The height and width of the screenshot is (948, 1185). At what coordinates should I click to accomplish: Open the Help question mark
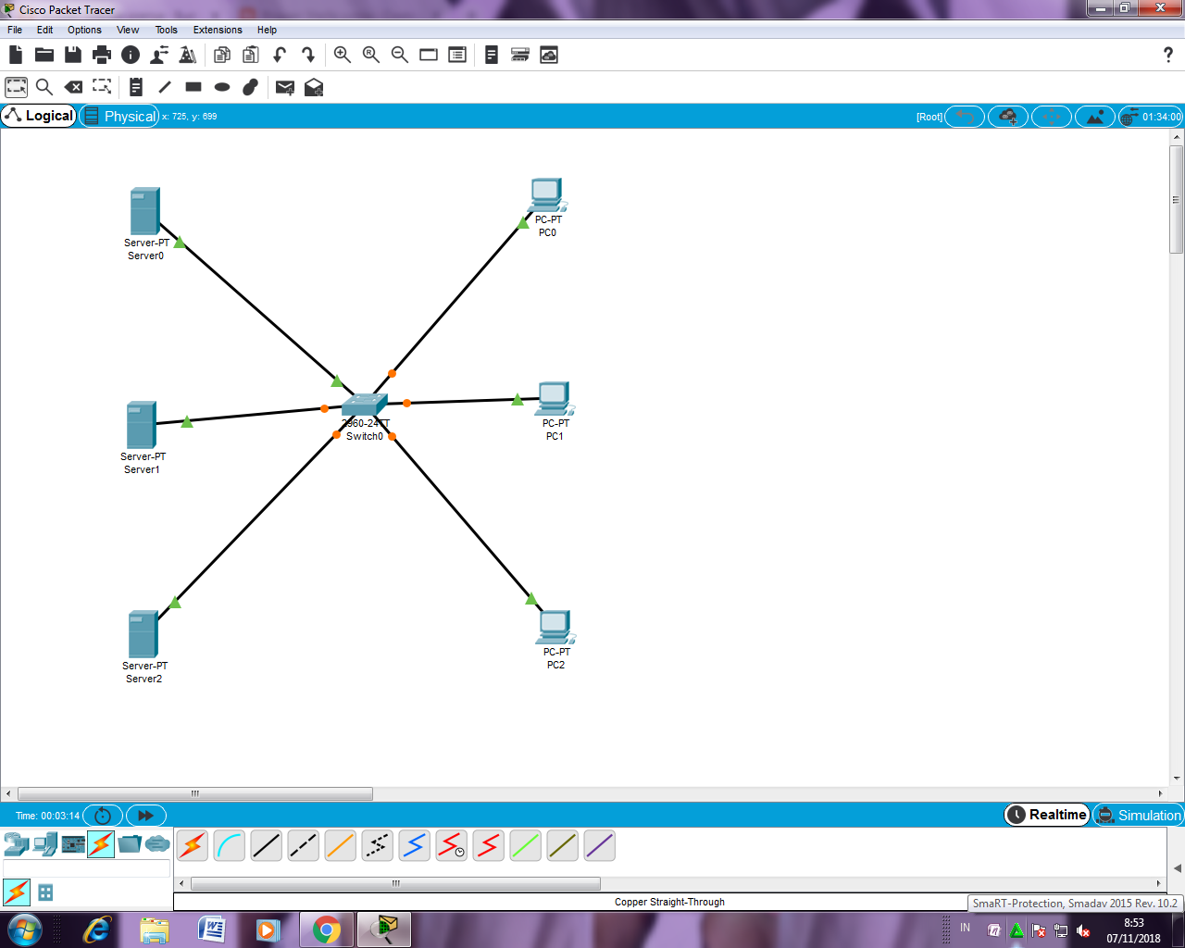[1167, 55]
